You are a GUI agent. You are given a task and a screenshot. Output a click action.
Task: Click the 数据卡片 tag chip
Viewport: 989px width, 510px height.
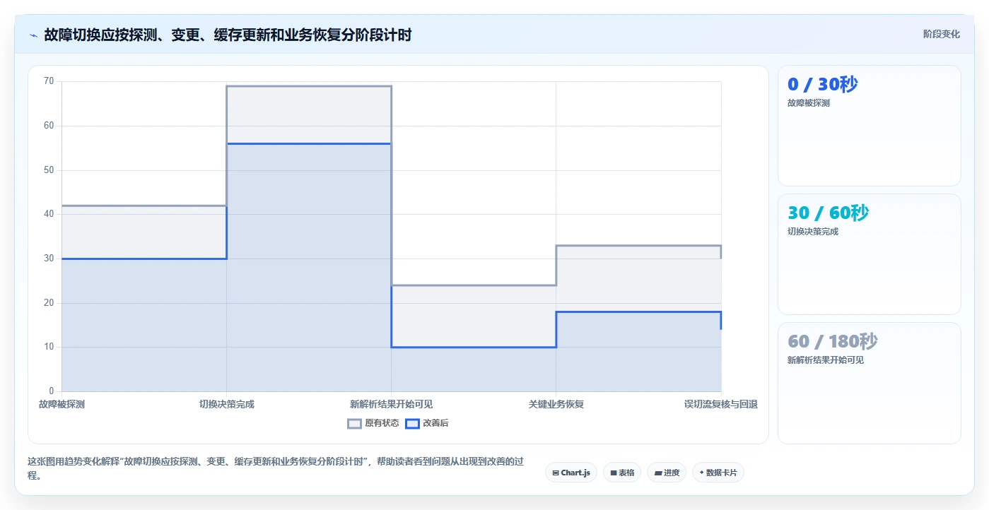pos(718,473)
